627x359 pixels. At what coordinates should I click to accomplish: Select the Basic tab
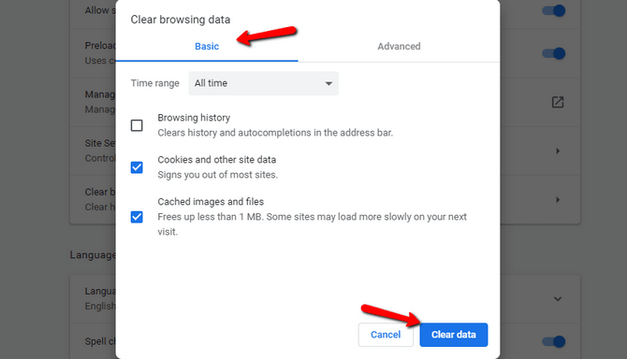[x=207, y=47]
